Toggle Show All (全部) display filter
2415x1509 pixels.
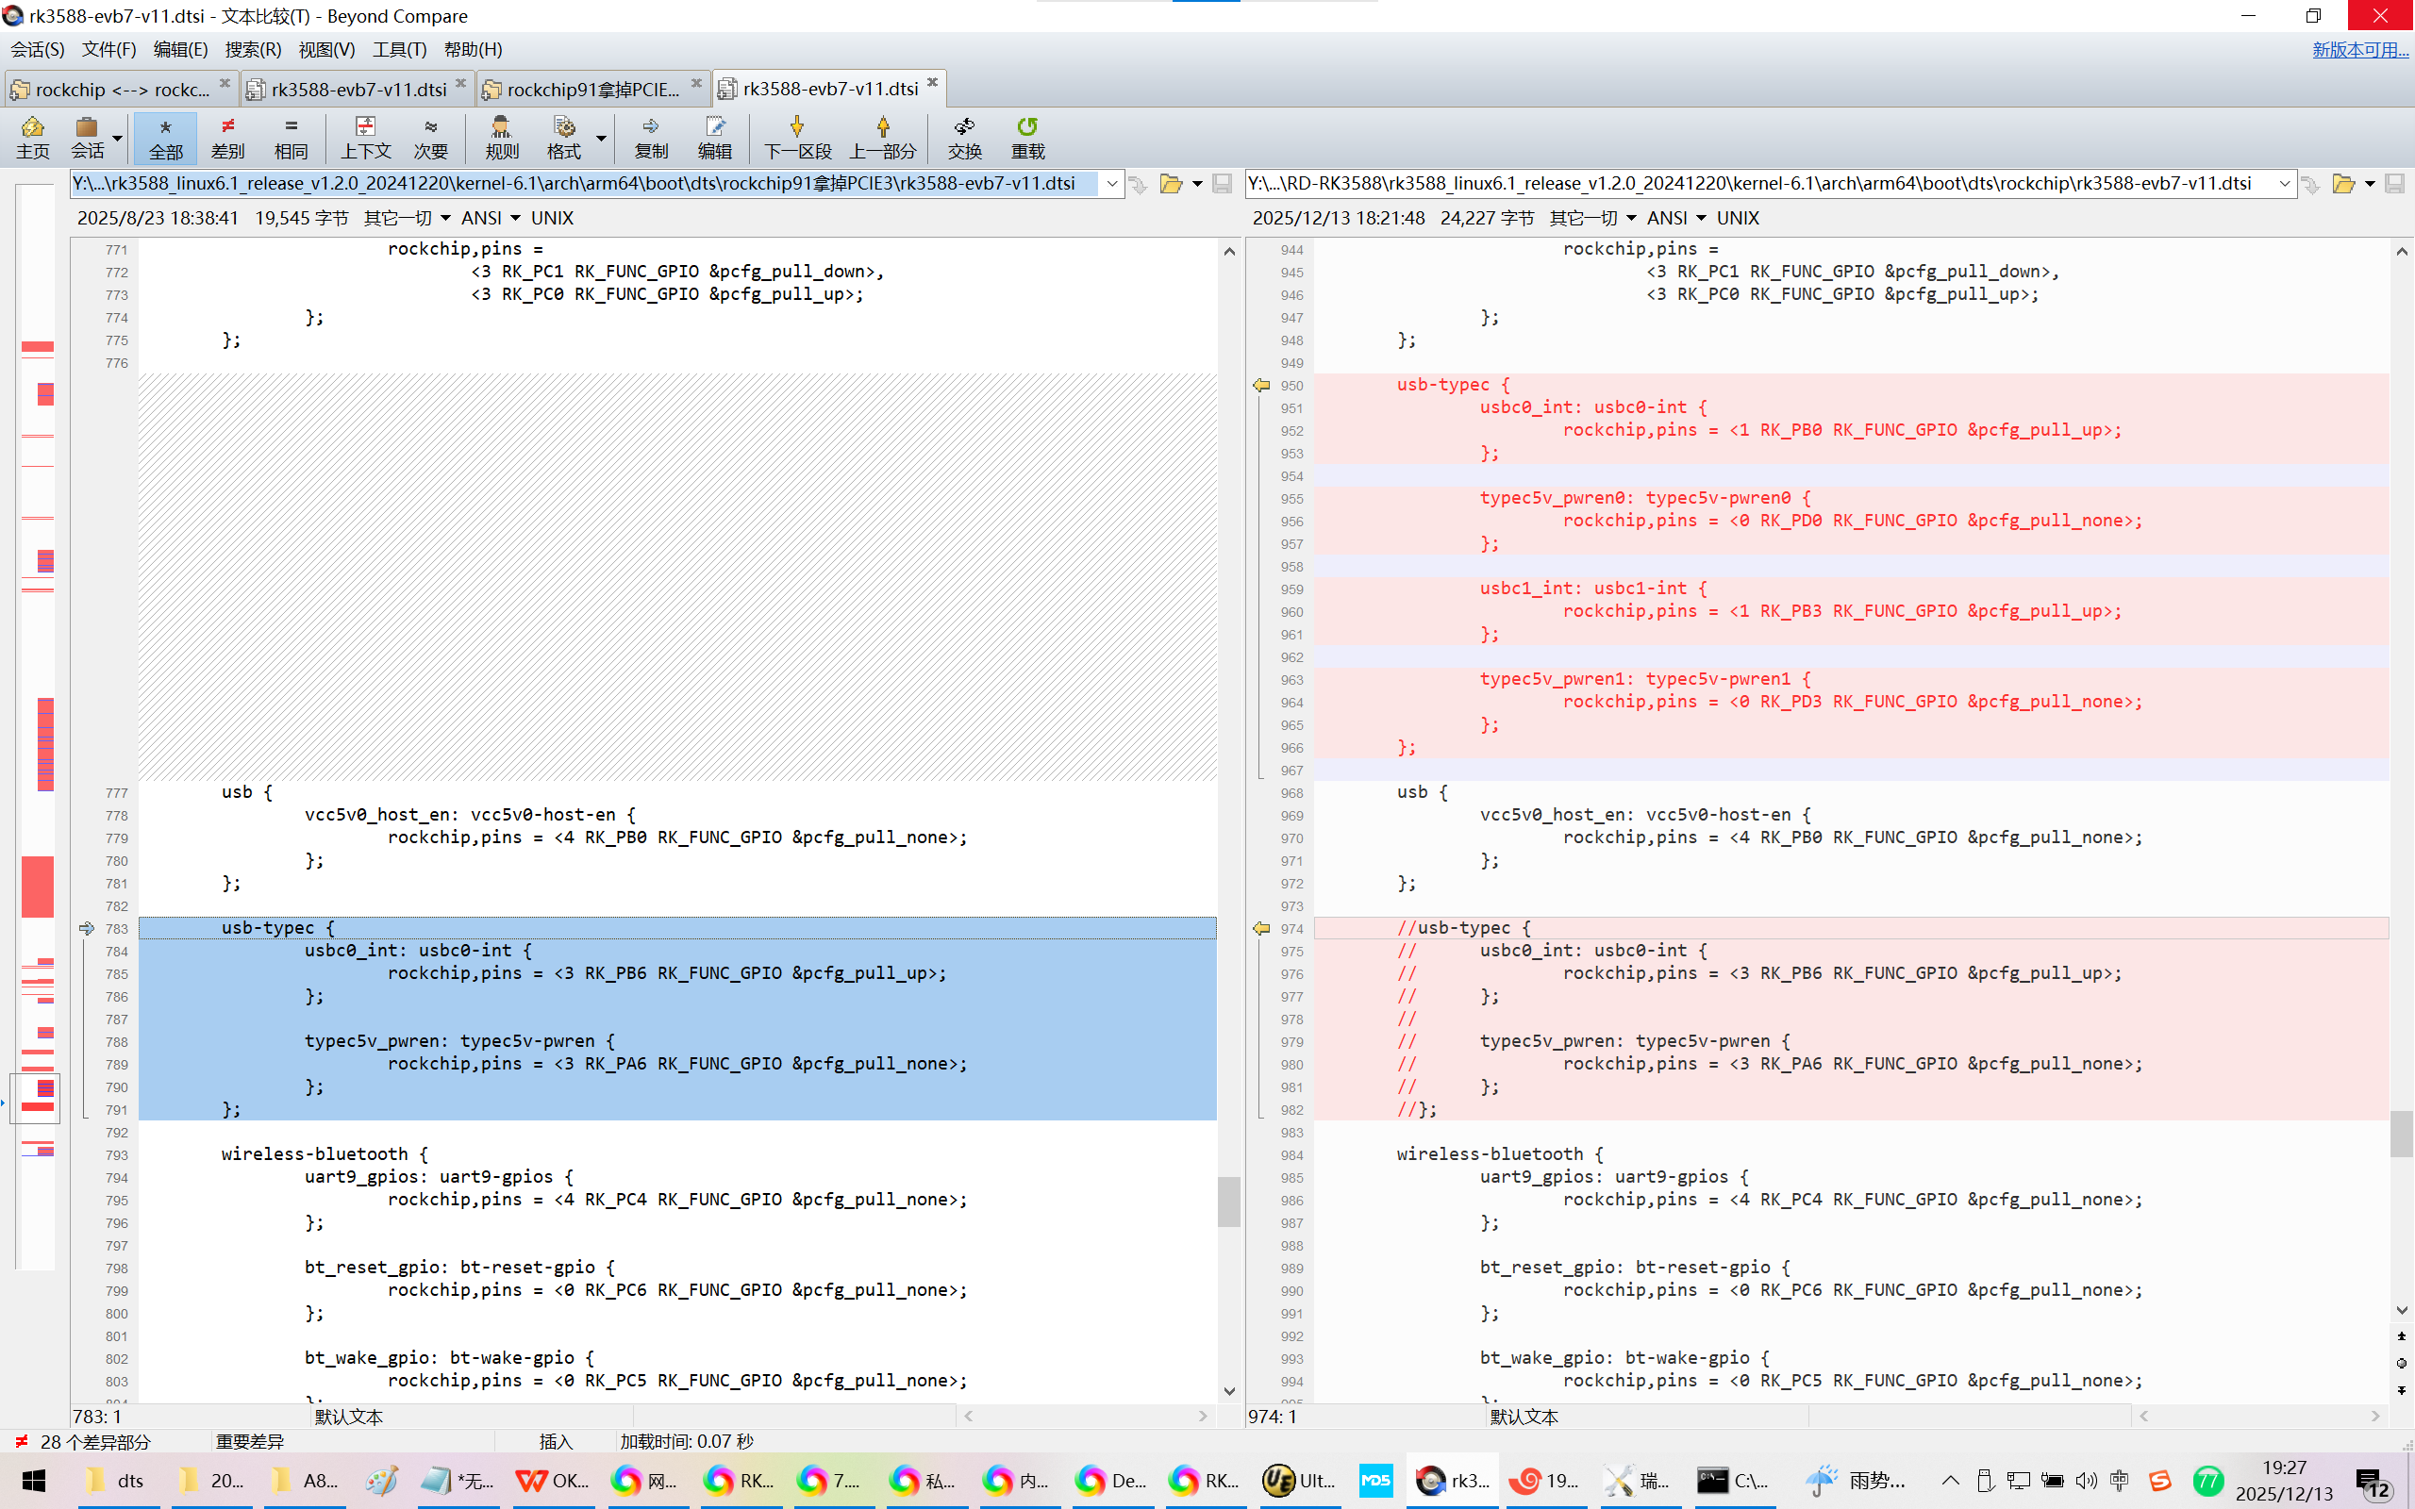point(166,137)
